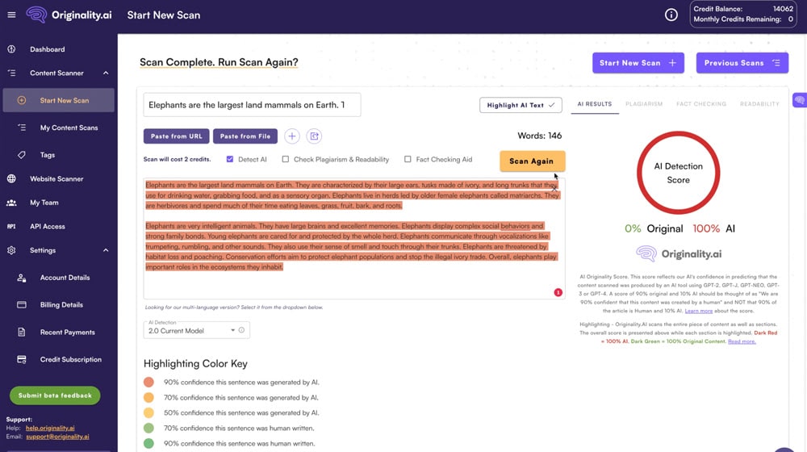Collapse the Settings section chevron
Image resolution: width=807 pixels, height=452 pixels.
[x=106, y=250]
